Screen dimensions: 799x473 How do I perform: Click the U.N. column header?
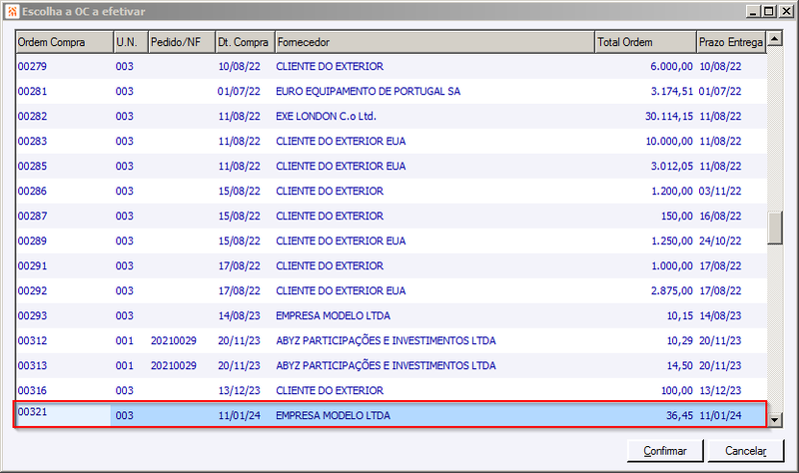click(131, 42)
